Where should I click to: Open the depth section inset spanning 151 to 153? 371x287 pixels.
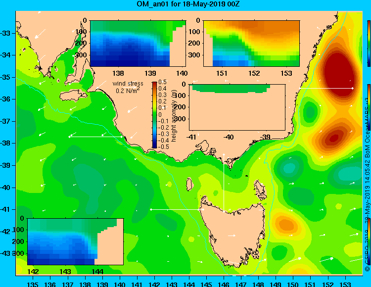pos(251,44)
